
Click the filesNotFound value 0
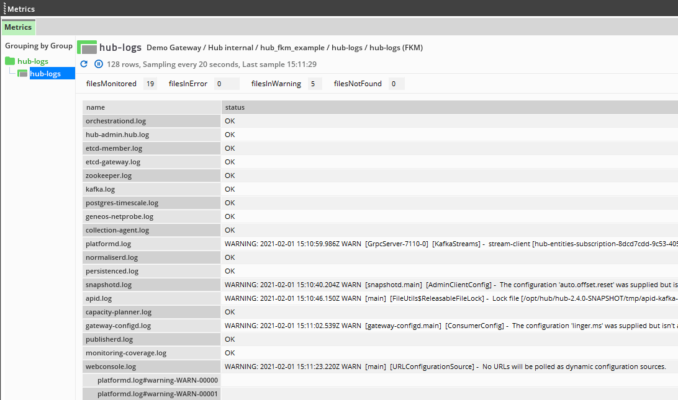(396, 84)
